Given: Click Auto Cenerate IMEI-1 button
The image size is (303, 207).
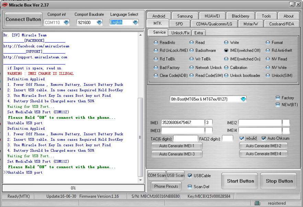Looking at the screenshot, I should (x=177, y=146).
